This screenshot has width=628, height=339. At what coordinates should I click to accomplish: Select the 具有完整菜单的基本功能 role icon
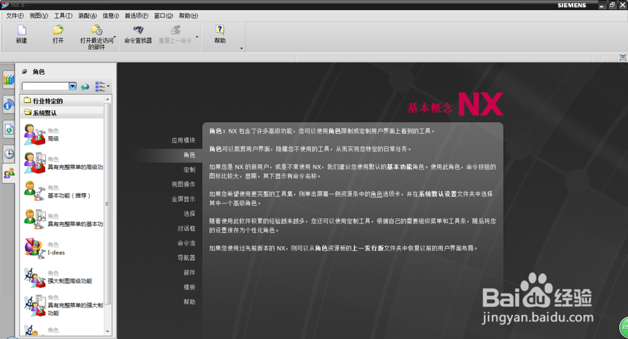[35, 220]
